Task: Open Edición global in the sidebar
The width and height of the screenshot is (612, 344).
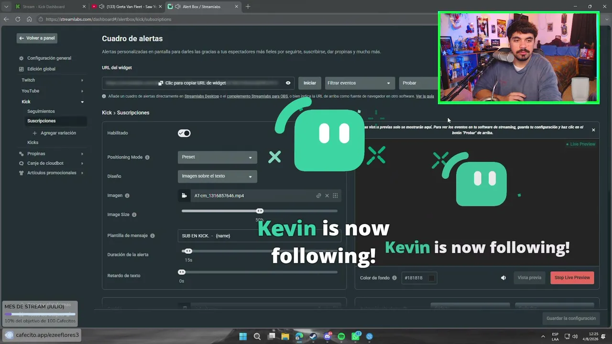Action: point(41,69)
